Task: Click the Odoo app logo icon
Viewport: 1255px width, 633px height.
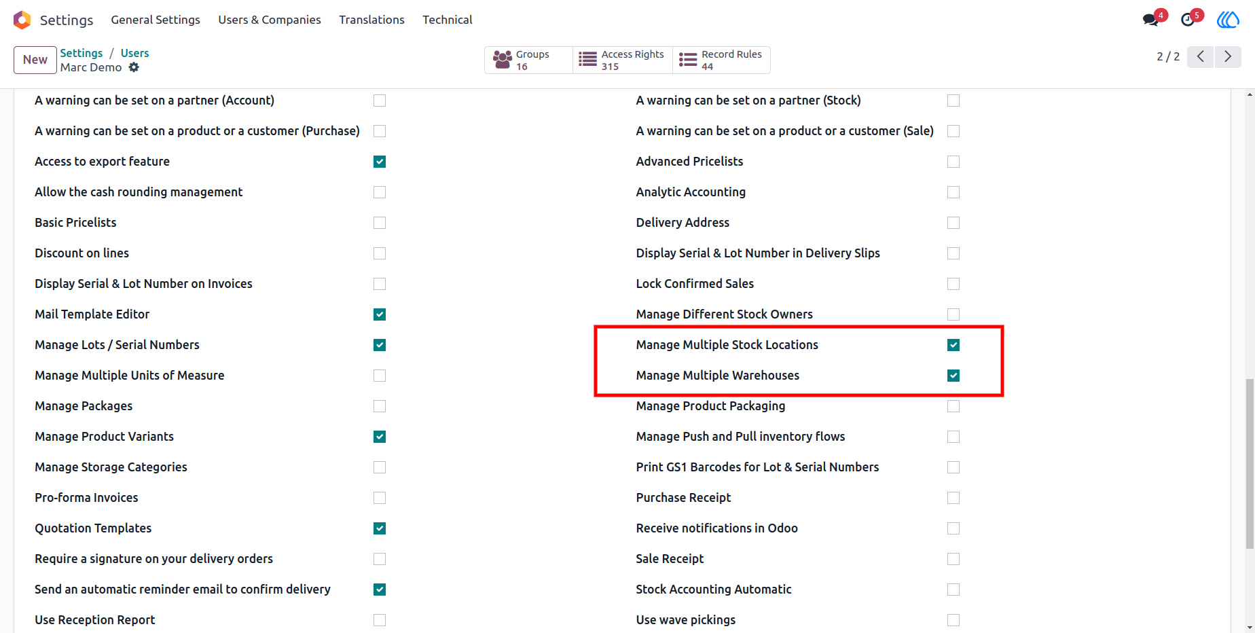Action: tap(22, 20)
